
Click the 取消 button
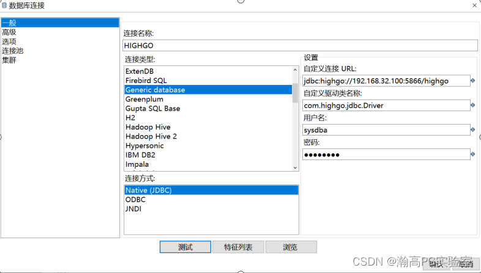[465, 263]
